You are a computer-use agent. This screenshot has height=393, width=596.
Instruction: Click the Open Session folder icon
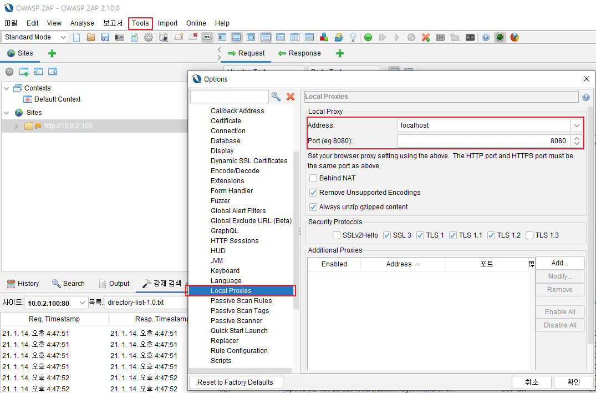click(91, 37)
